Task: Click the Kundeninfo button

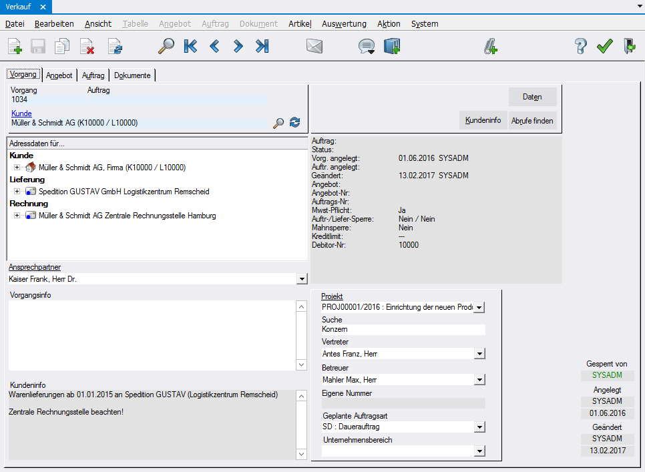Action: 483,120
